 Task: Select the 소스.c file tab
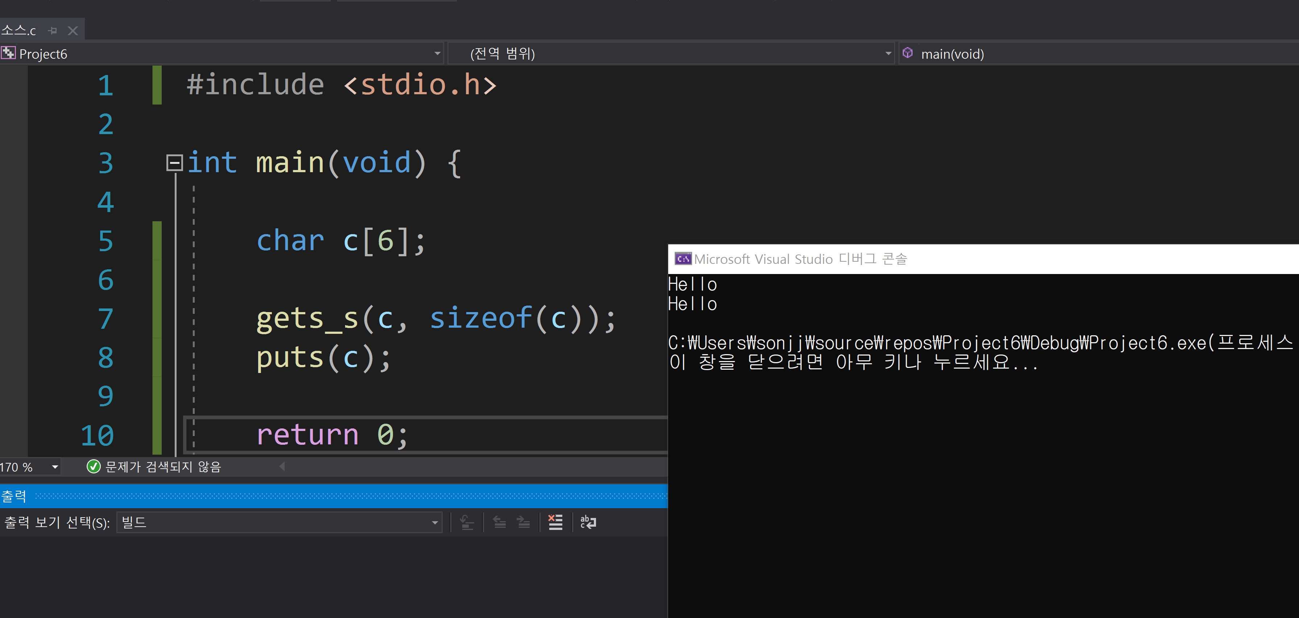[18, 30]
